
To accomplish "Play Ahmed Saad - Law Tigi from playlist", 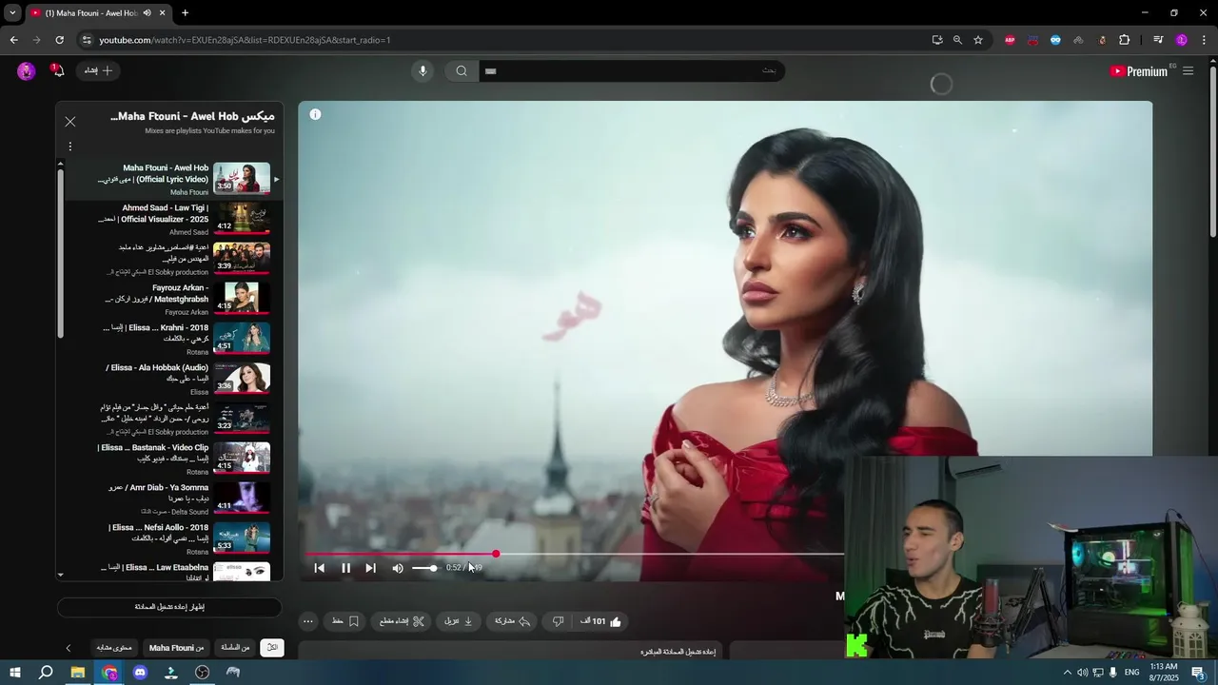I will pyautogui.click(x=169, y=219).
